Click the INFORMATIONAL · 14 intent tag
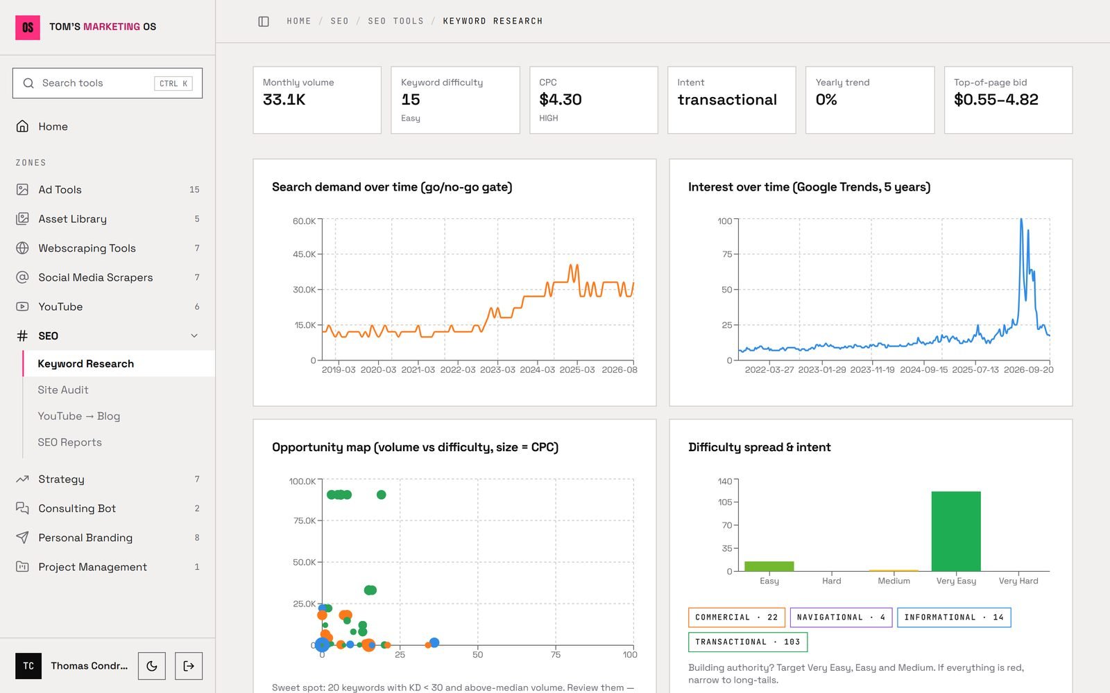This screenshot has width=1110, height=693. coord(954,617)
